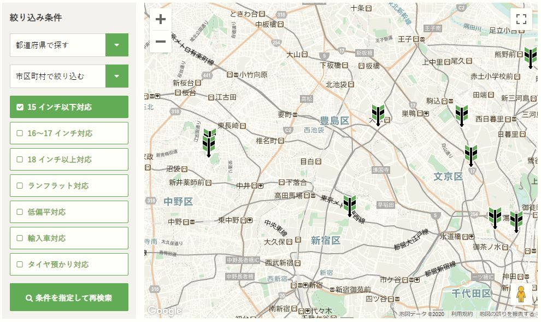The height and width of the screenshot is (322, 541).
Task: Click 地図の誤りを報告する link
Action: point(507,314)
